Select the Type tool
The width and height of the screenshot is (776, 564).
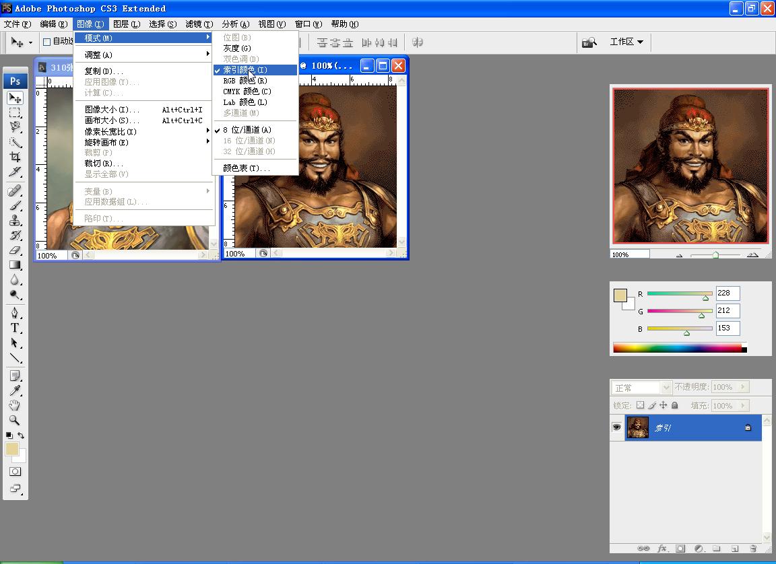[x=15, y=328]
